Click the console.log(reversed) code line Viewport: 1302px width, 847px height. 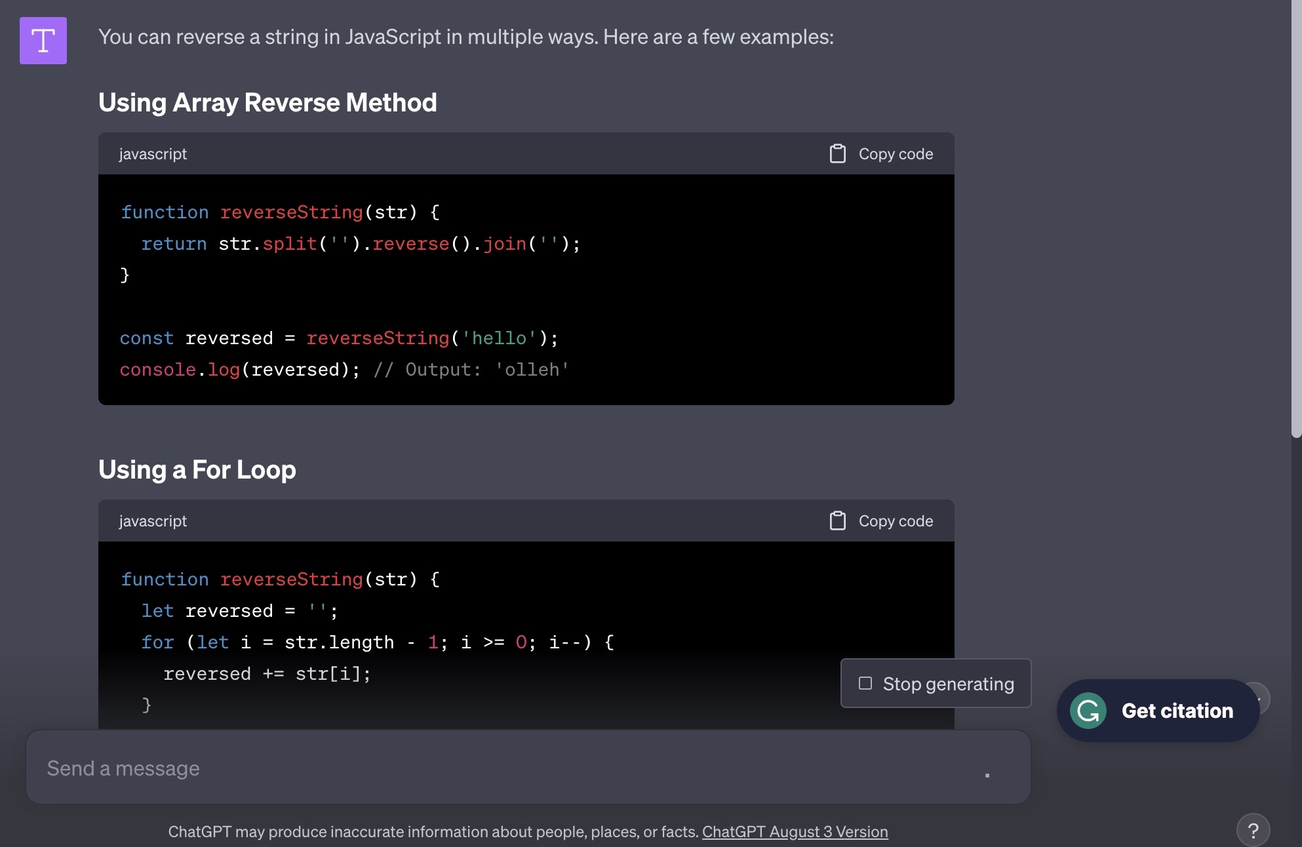[239, 370]
